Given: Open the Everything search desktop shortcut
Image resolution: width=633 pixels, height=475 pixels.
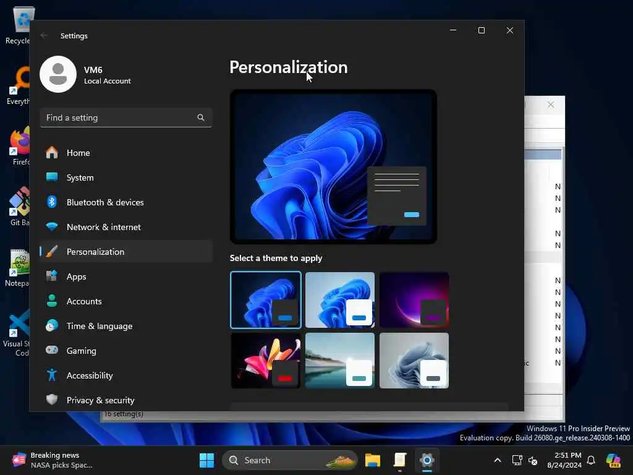Looking at the screenshot, I should tap(17, 85).
